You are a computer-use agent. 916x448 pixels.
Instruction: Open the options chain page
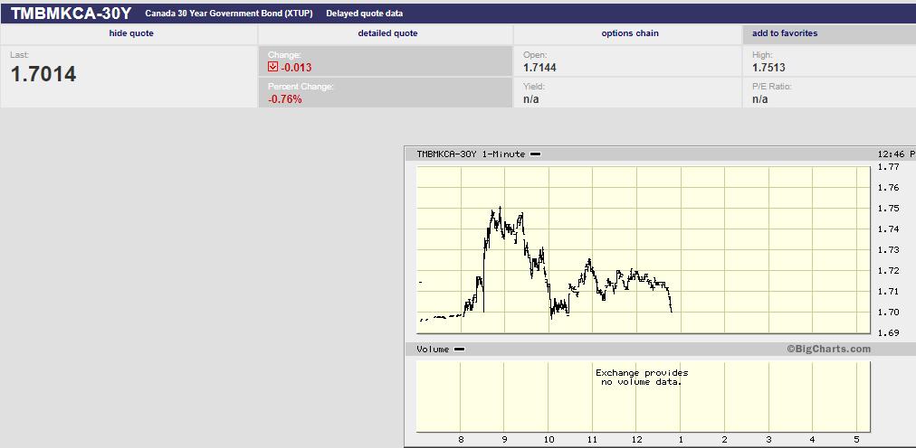pos(630,33)
